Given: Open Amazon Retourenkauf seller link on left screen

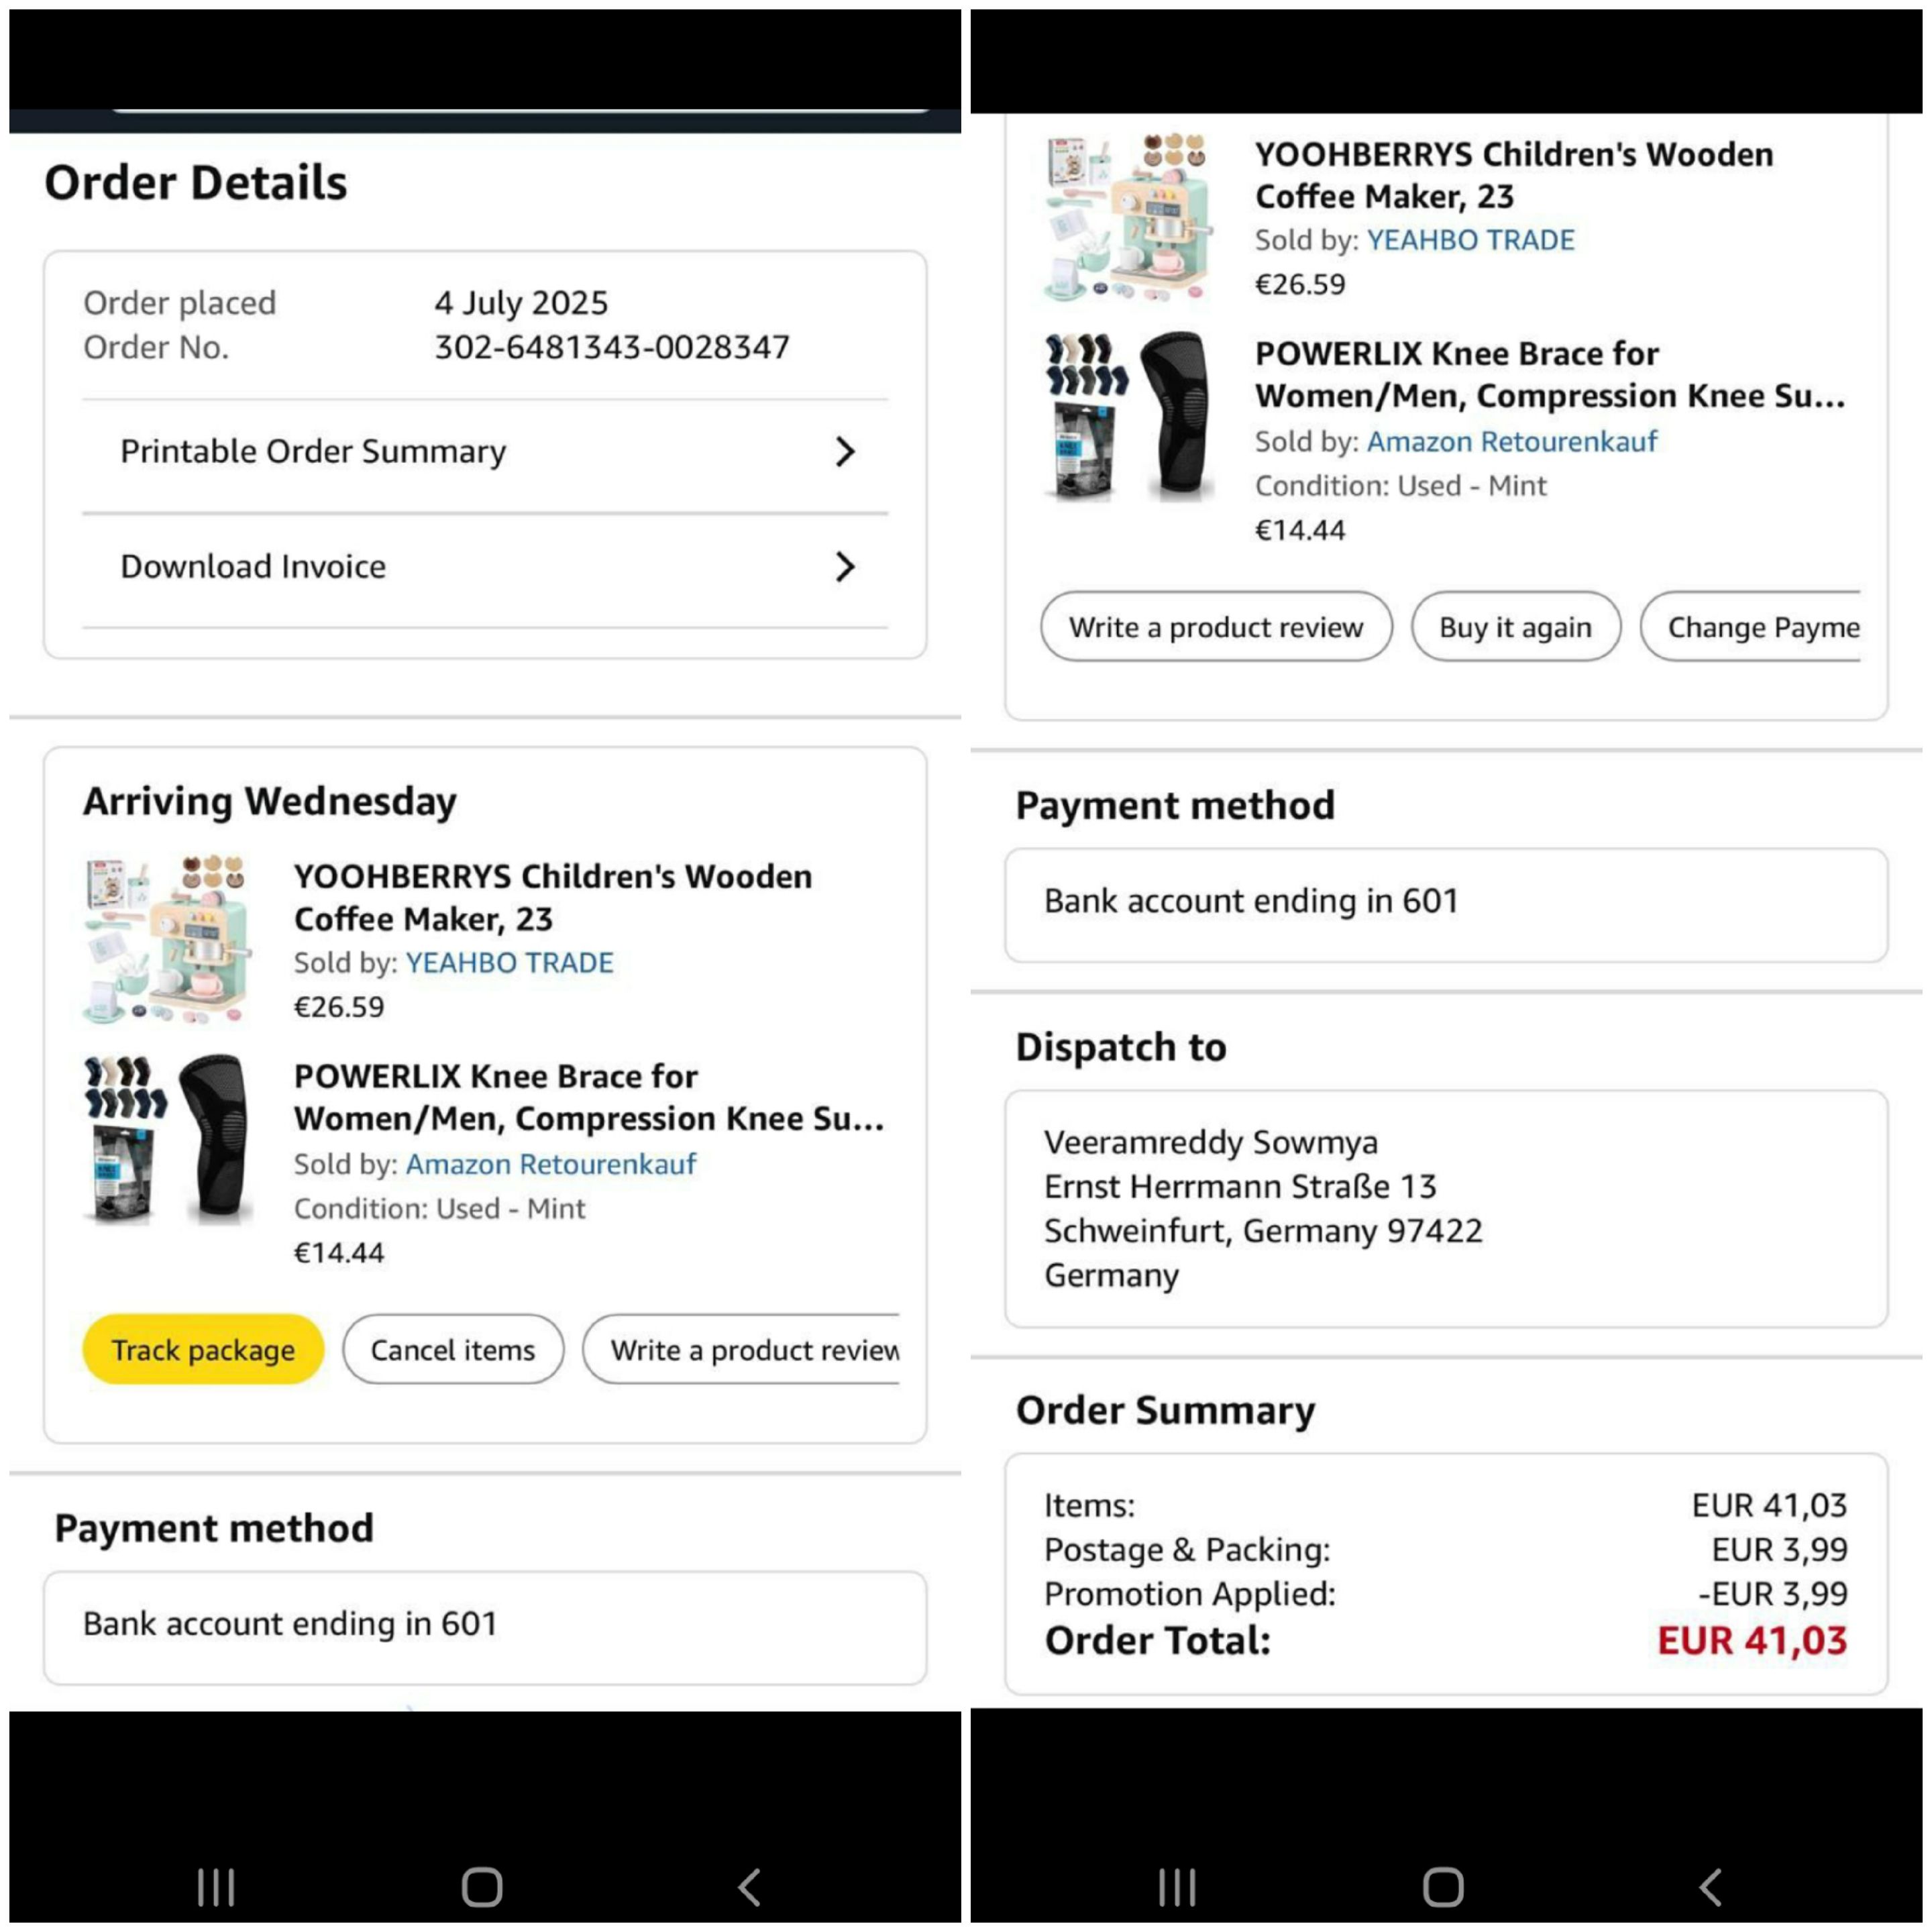Looking at the screenshot, I should 551,1164.
